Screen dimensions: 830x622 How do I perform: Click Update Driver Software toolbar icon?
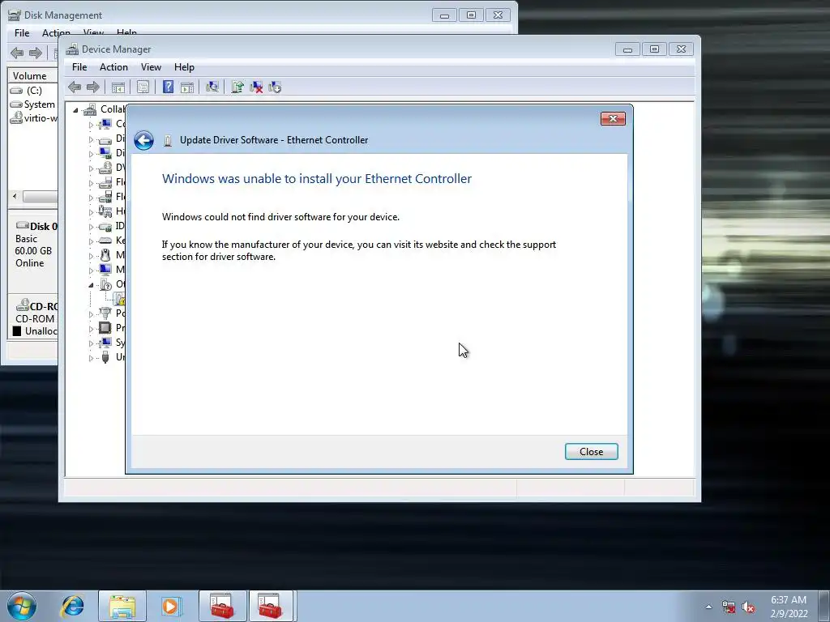[237, 87]
